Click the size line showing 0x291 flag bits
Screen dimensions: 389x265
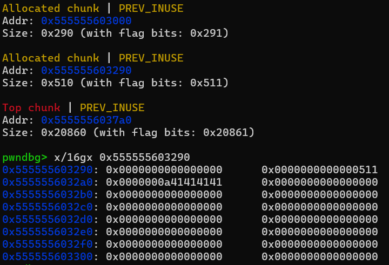(x=116, y=33)
